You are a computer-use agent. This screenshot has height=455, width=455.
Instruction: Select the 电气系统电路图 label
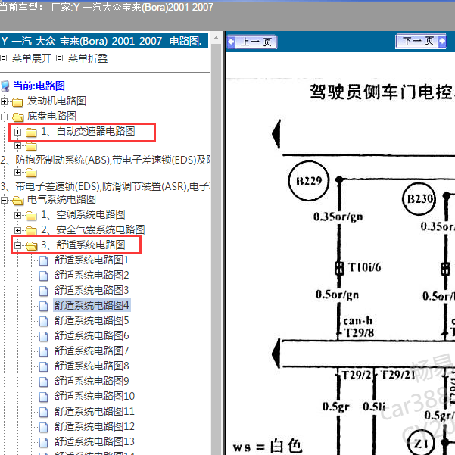(61, 199)
